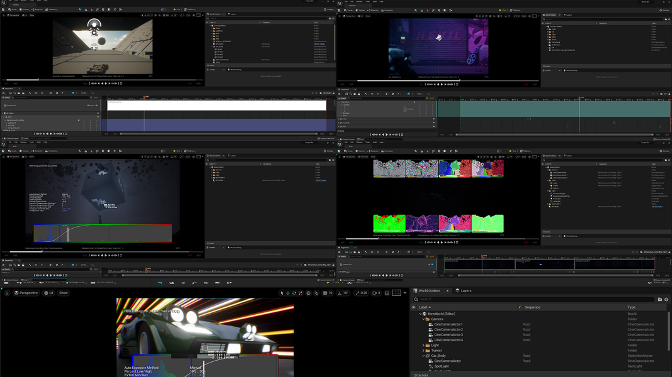Sort by Sequence column in bottom Outliner
Image resolution: width=672 pixels, height=377 pixels.
[532, 307]
